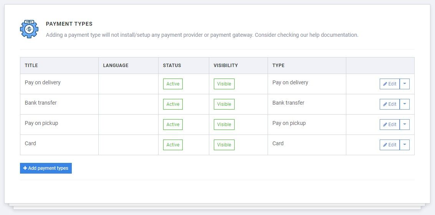Edit the Bank transfer payment type

click(389, 104)
